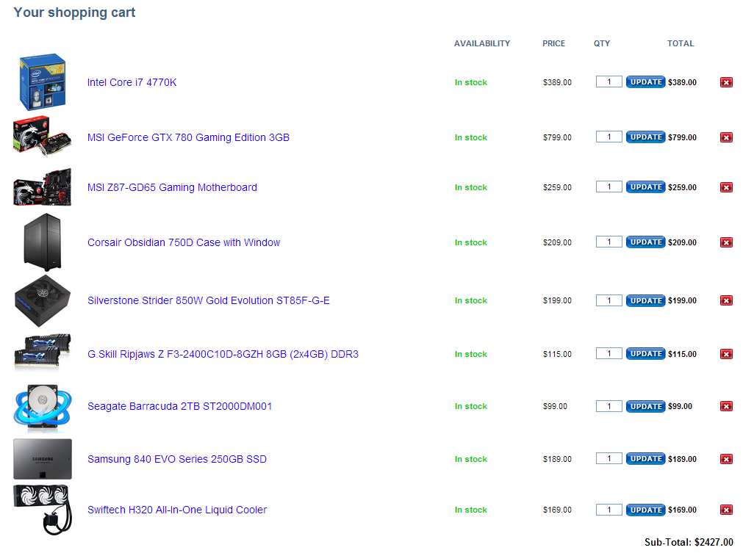743x553 pixels.
Task: Click the Swiftech liquid cooler thumbnail
Action: tap(43, 510)
